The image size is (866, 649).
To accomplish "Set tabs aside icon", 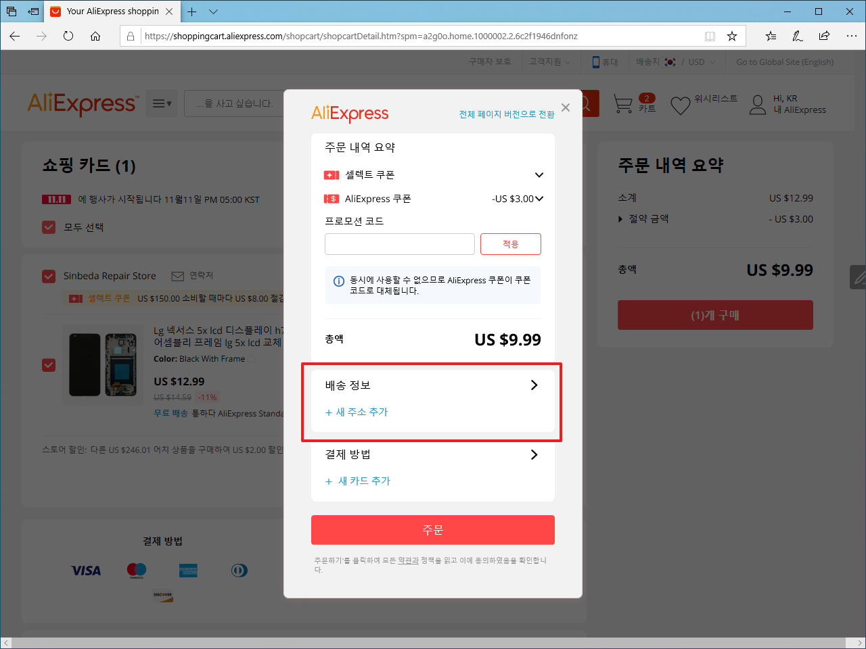I will [33, 11].
